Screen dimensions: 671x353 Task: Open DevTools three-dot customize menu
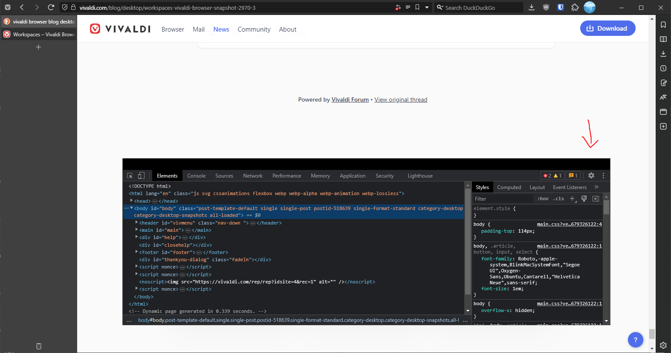603,175
